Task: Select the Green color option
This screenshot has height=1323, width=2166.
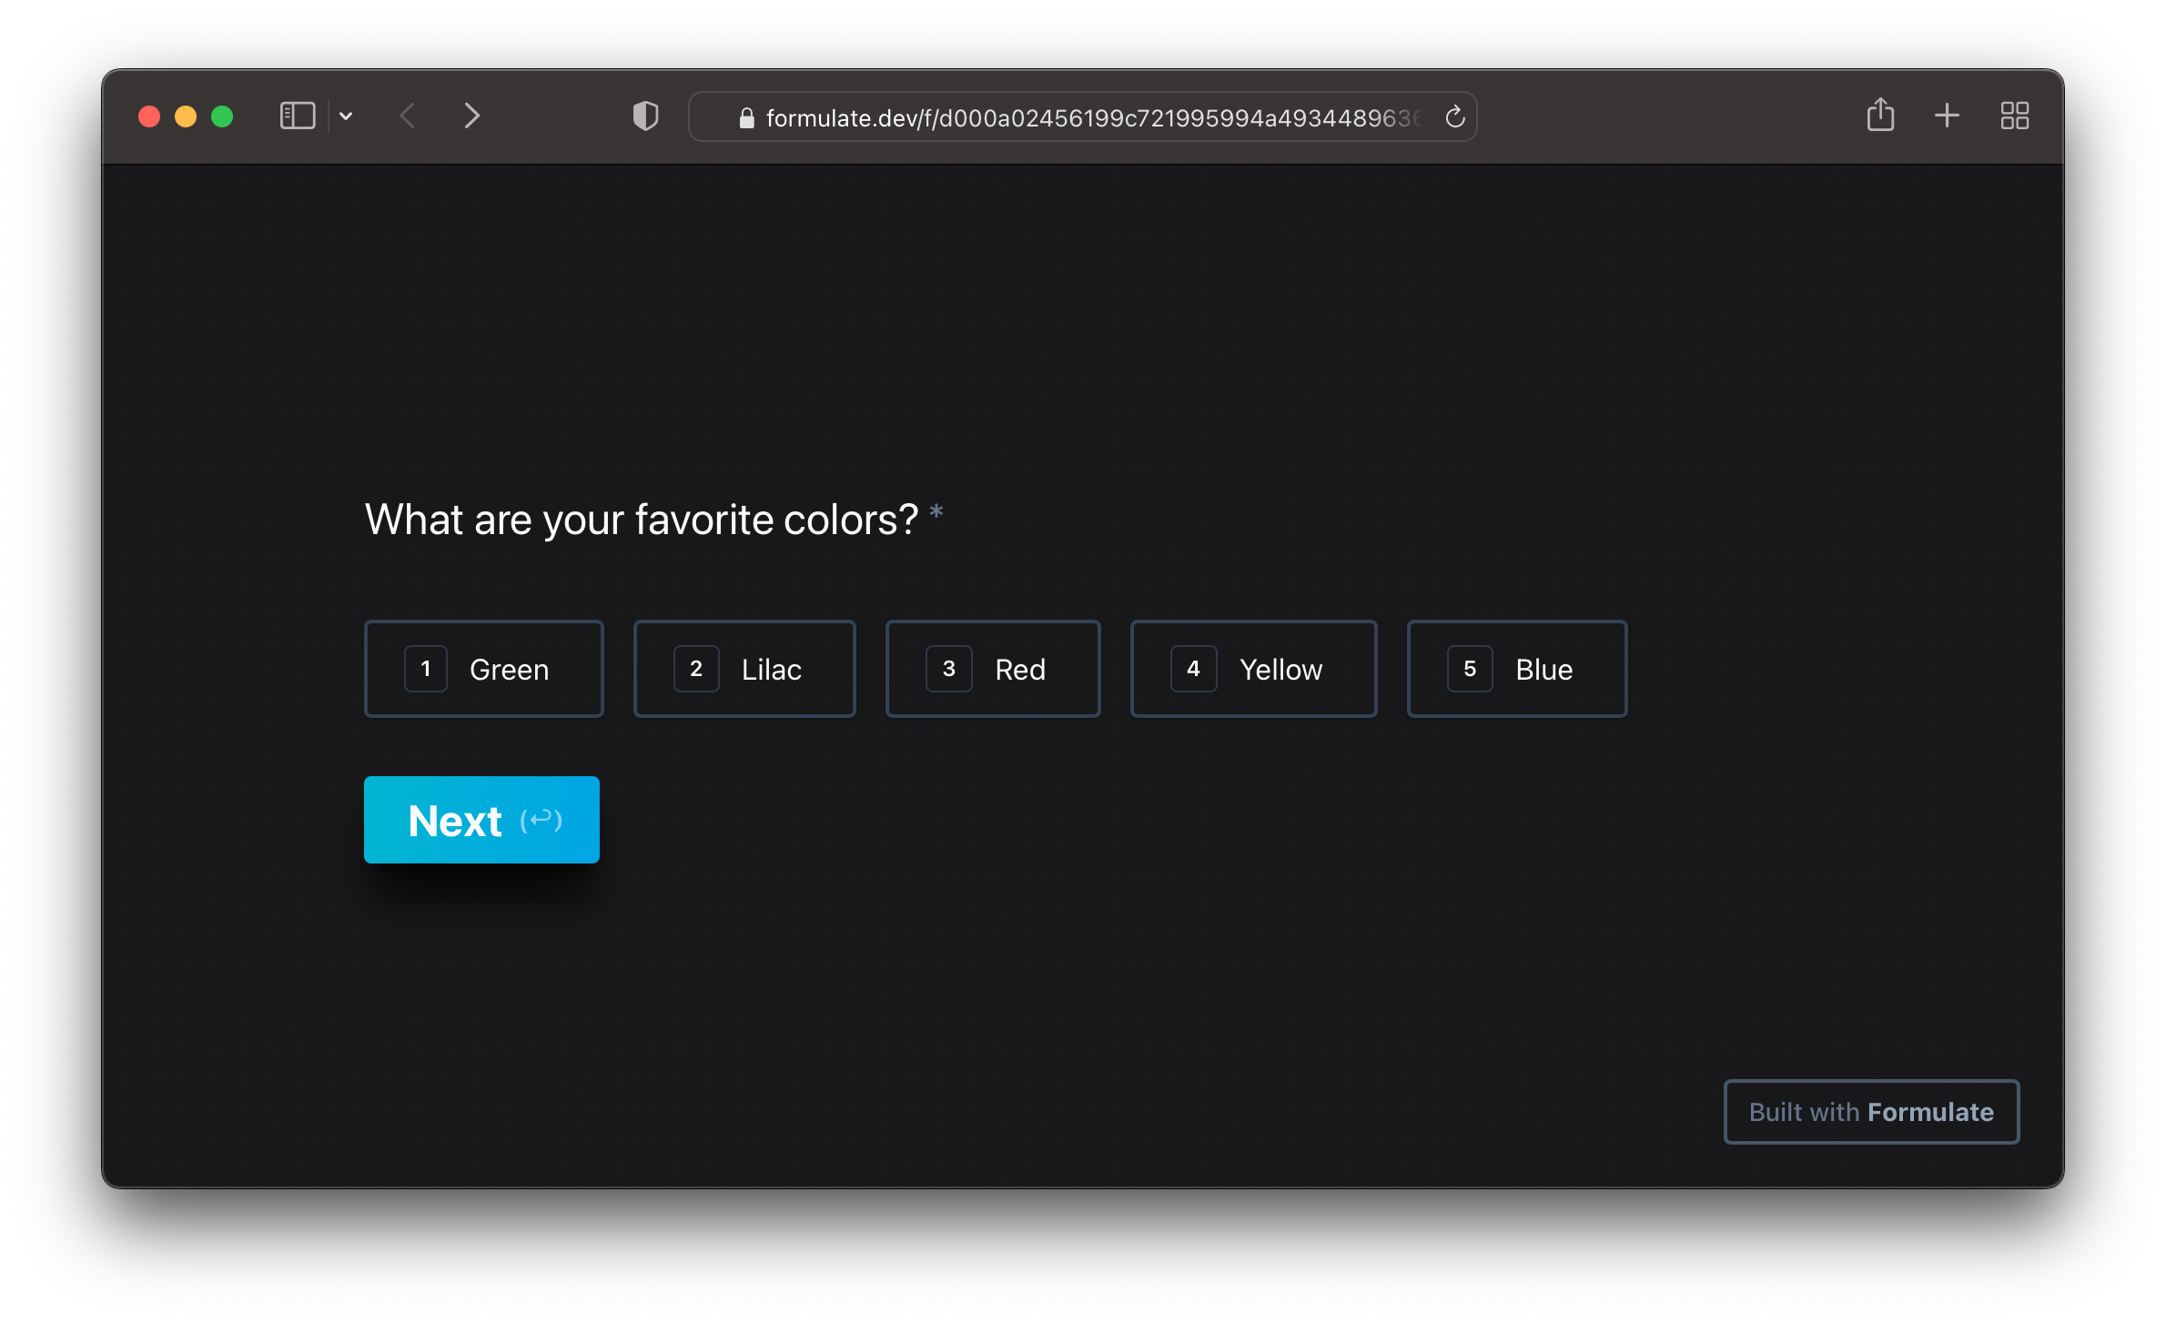Action: click(x=483, y=669)
